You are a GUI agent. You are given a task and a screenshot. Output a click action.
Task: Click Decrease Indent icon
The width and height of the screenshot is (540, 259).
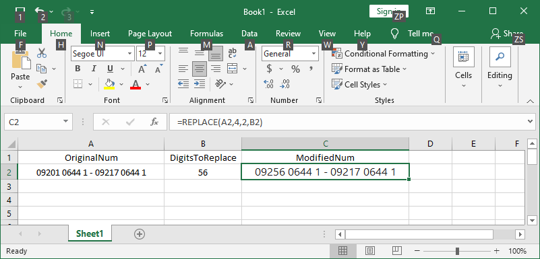coord(183,84)
